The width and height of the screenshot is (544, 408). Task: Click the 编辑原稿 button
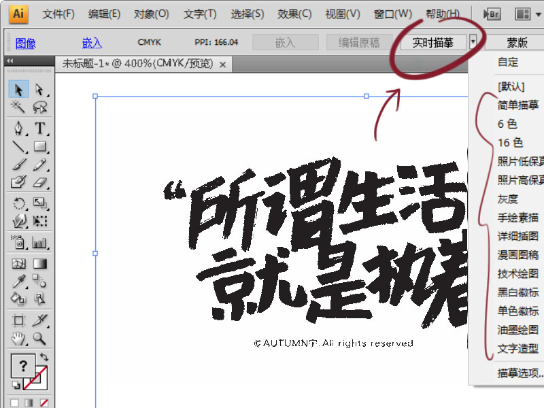point(359,42)
